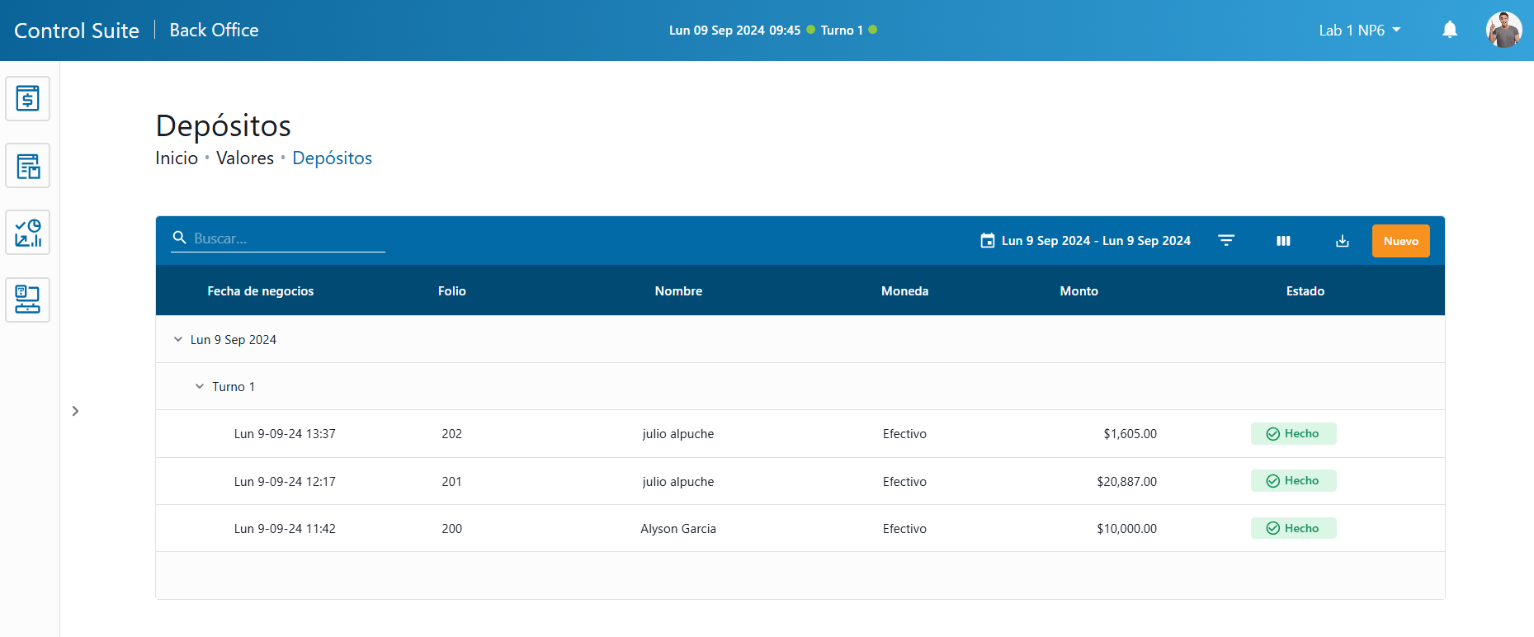
Task: Open the user profile avatar
Action: point(1503,31)
